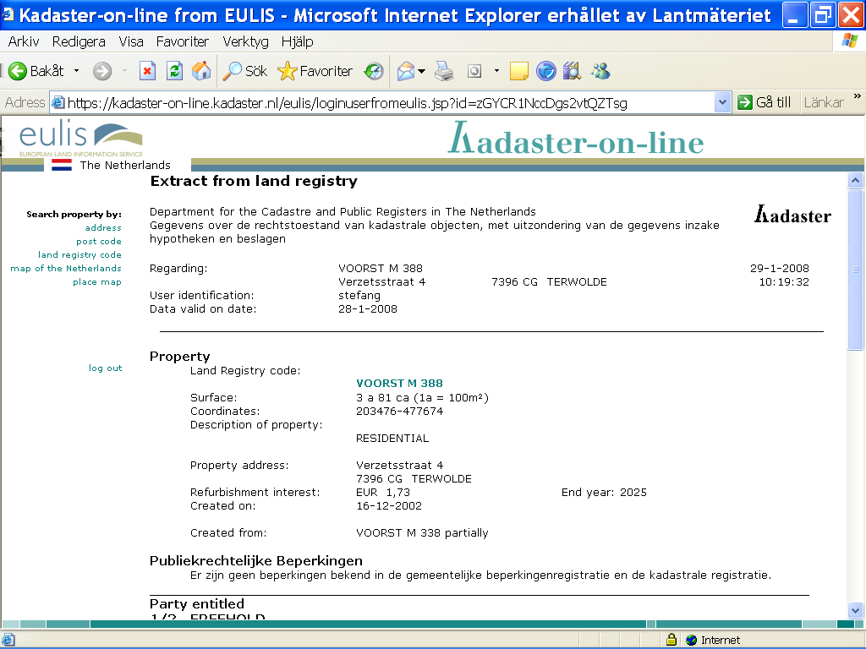Click into the address bar URL field
This screenshot has height=649, width=866.
389,102
